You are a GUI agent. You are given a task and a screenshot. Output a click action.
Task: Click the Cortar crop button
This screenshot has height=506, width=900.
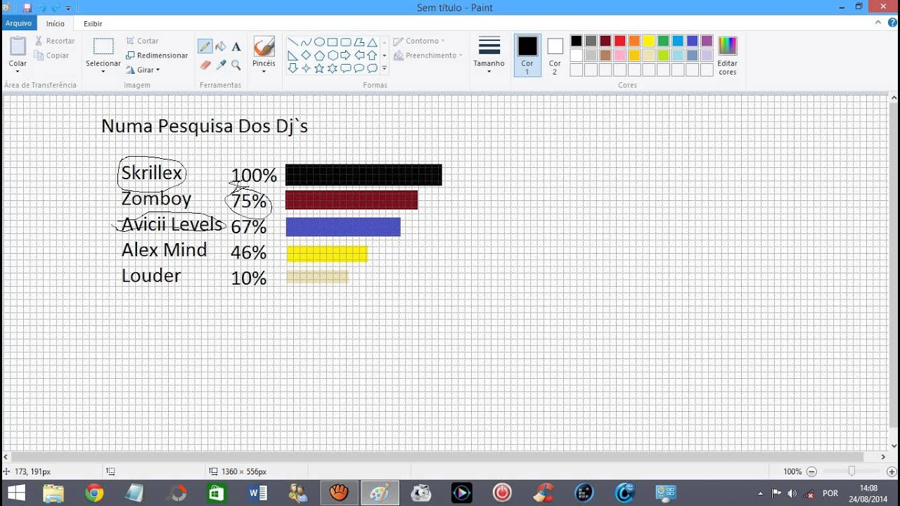[x=143, y=41]
